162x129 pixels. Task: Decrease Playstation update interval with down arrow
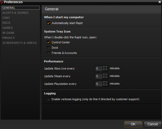coord(105,85)
